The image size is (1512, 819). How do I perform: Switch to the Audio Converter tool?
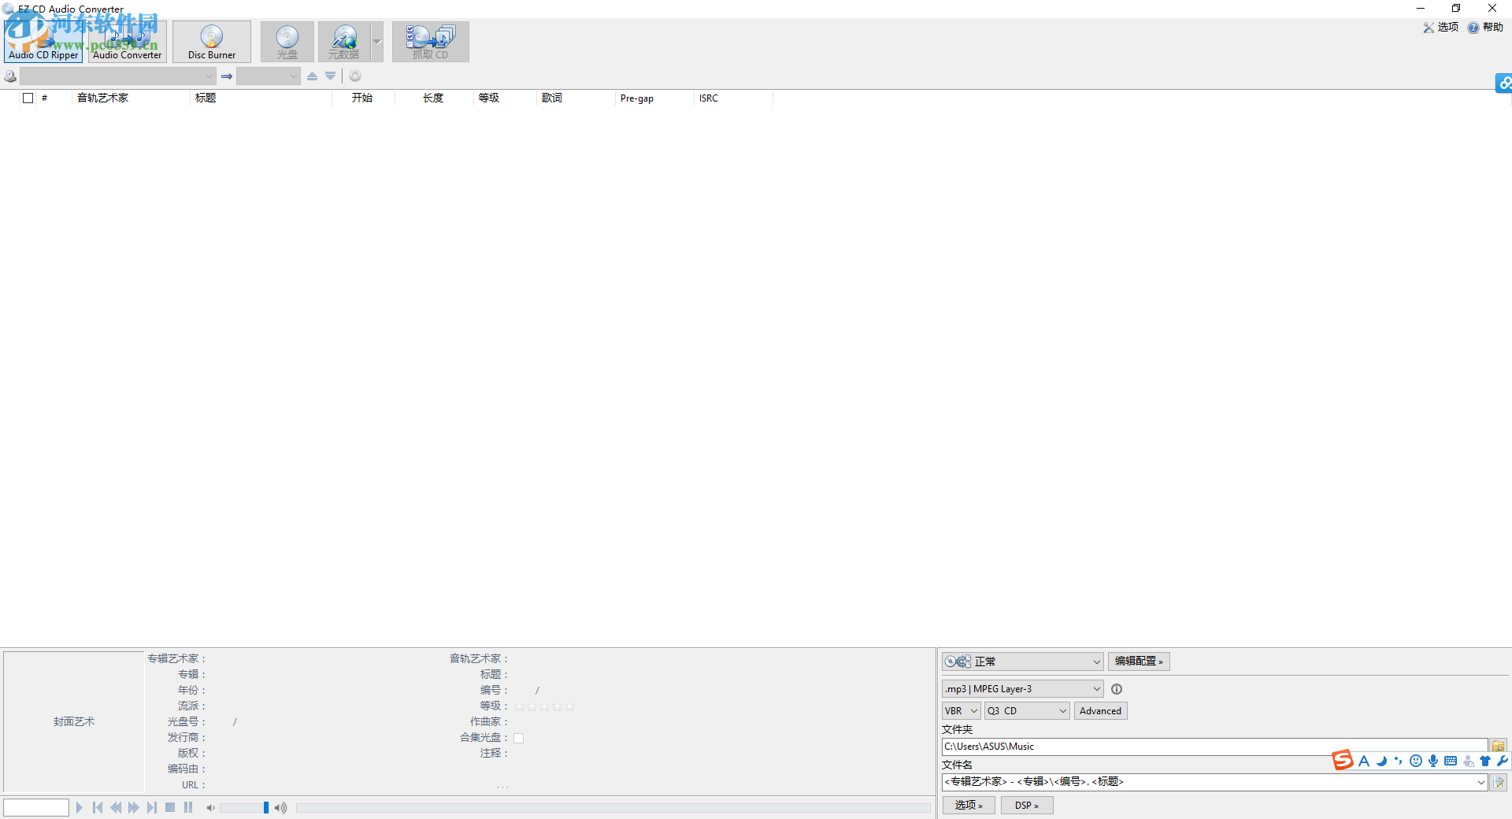click(126, 41)
